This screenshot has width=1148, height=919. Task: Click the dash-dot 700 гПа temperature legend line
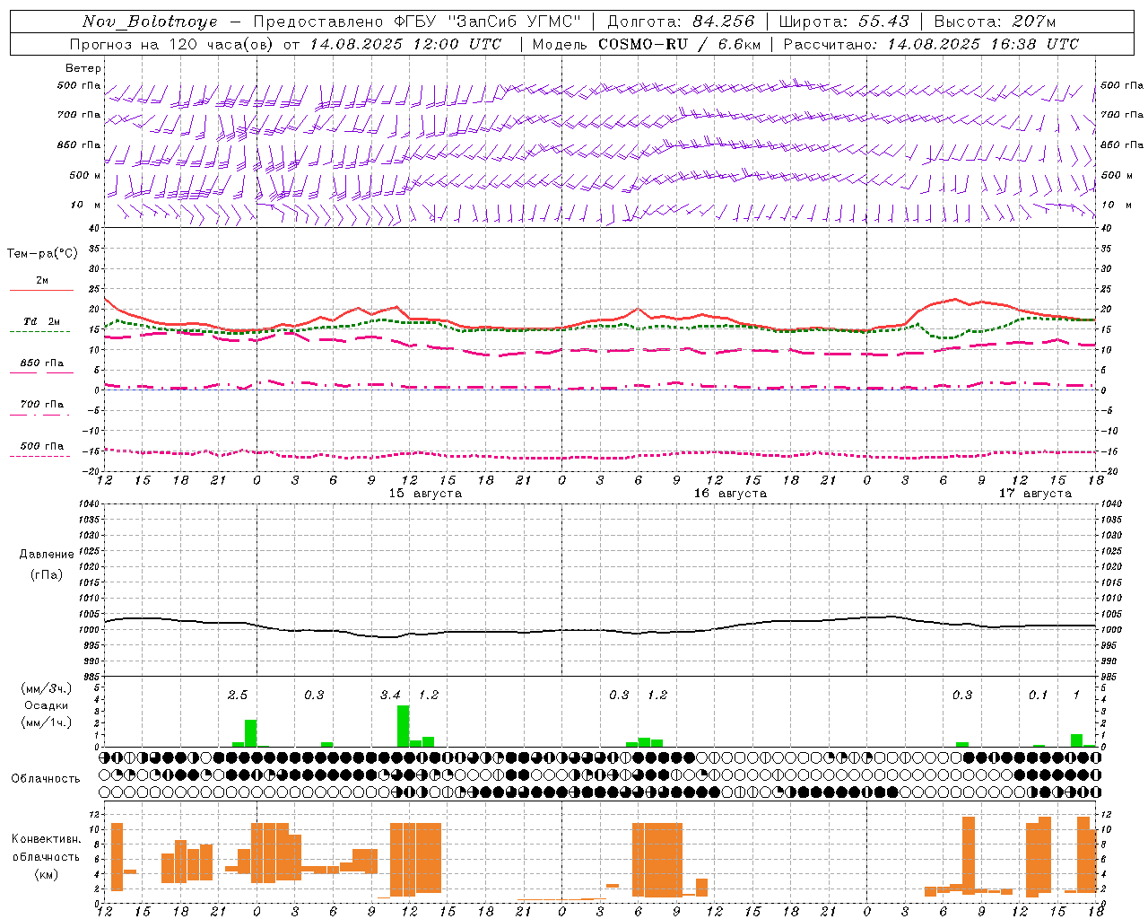pos(40,416)
